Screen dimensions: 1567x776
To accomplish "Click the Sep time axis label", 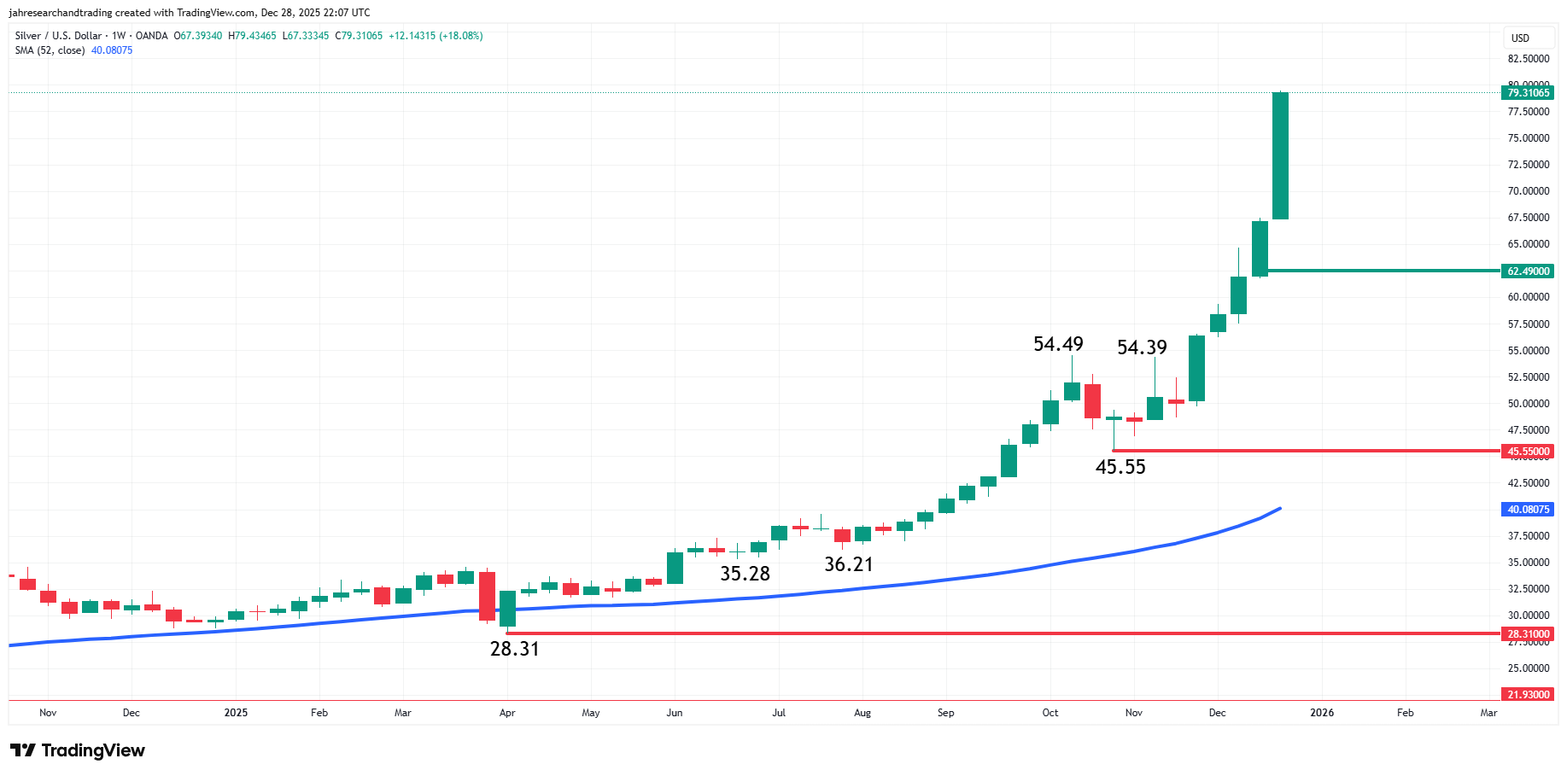I will (946, 713).
